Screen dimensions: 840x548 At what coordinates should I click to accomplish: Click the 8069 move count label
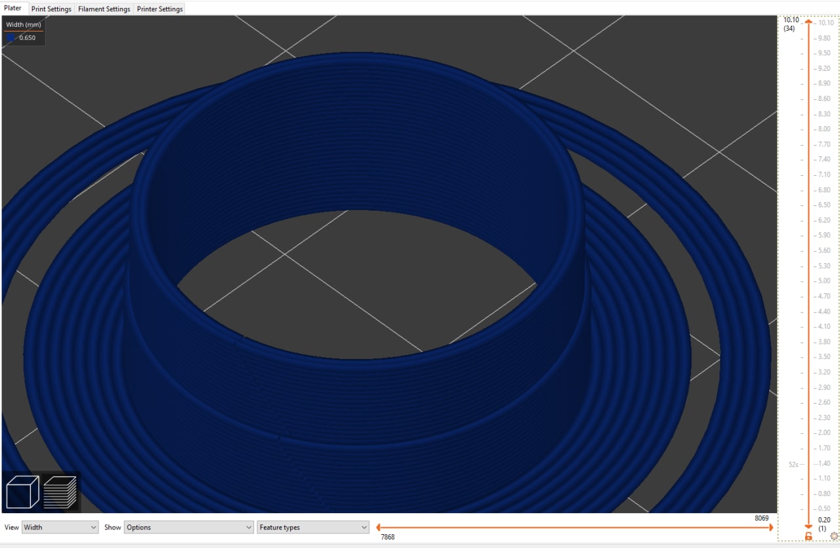(x=761, y=518)
